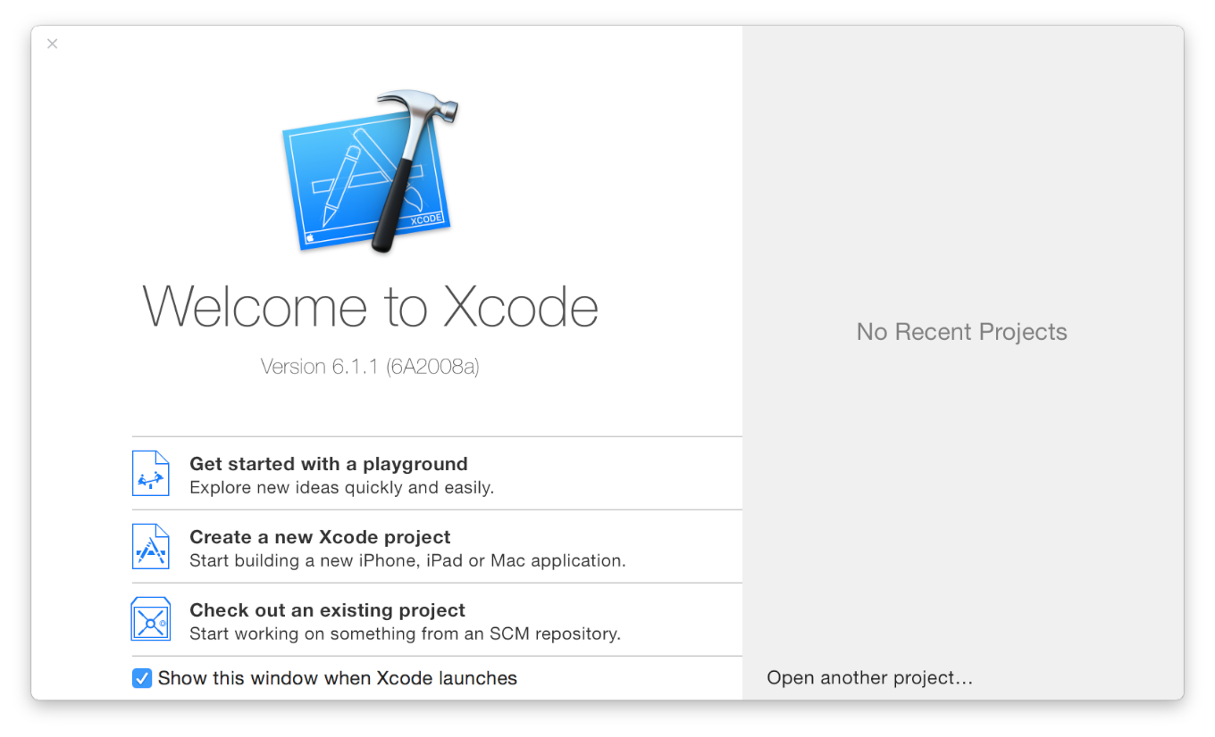This screenshot has width=1215, height=737.
Task: Click 'Start working on something from an SCM repository'
Action: [405, 634]
